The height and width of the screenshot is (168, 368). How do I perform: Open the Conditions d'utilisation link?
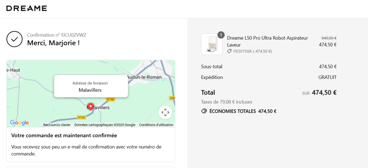coord(156,125)
